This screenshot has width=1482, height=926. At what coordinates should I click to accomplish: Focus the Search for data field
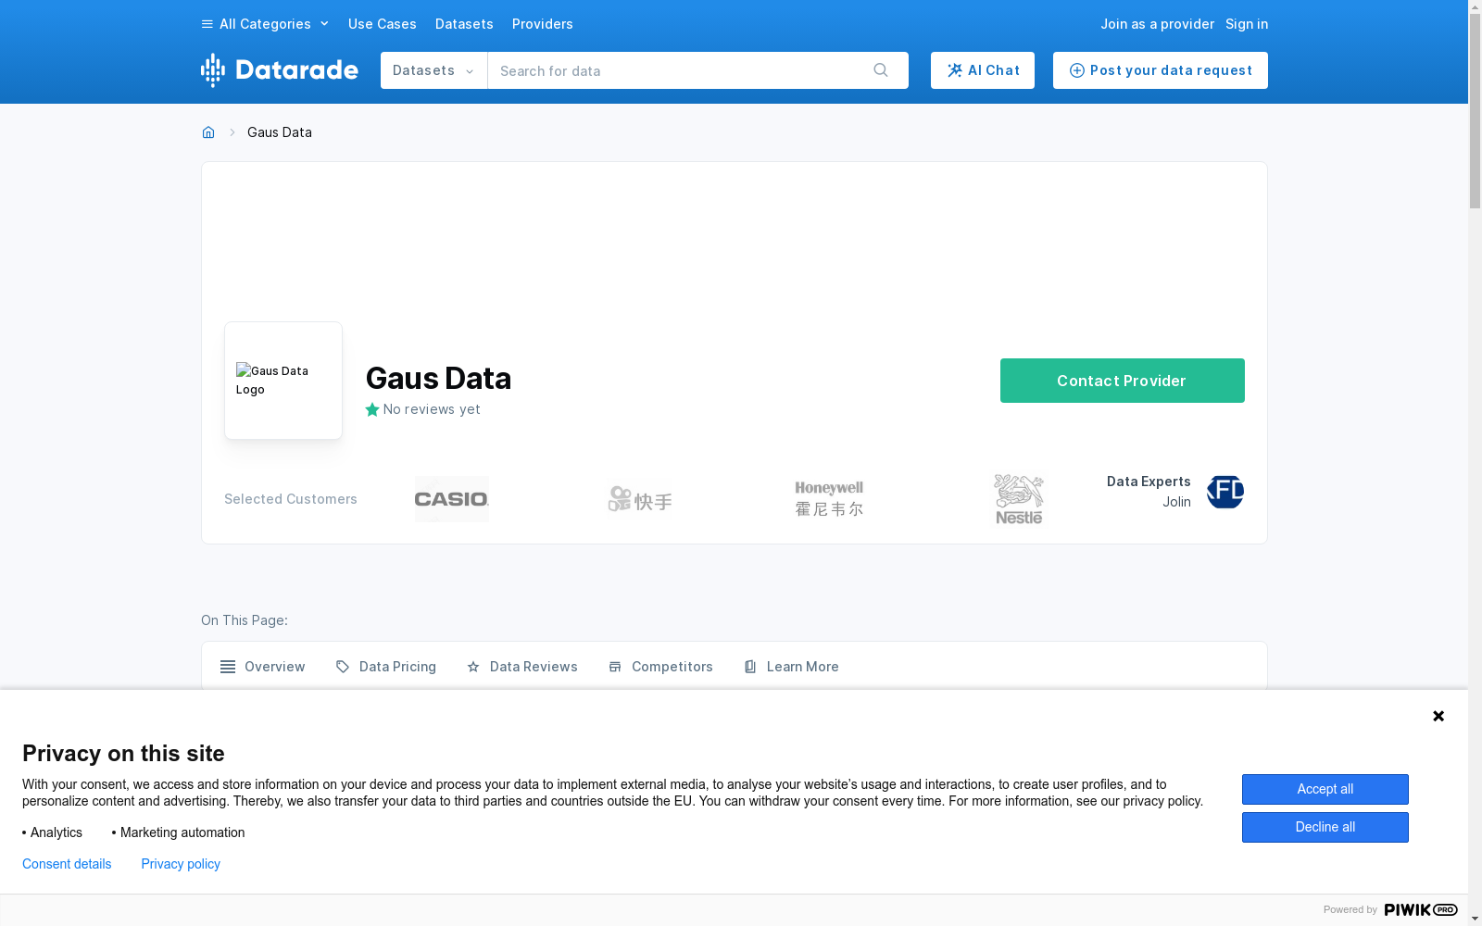(x=678, y=70)
